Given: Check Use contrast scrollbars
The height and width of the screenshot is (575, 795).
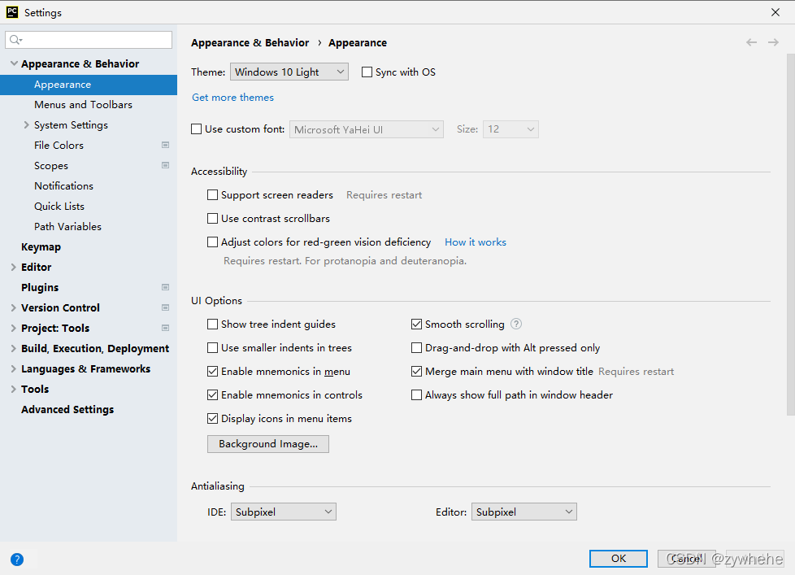Looking at the screenshot, I should pos(212,219).
